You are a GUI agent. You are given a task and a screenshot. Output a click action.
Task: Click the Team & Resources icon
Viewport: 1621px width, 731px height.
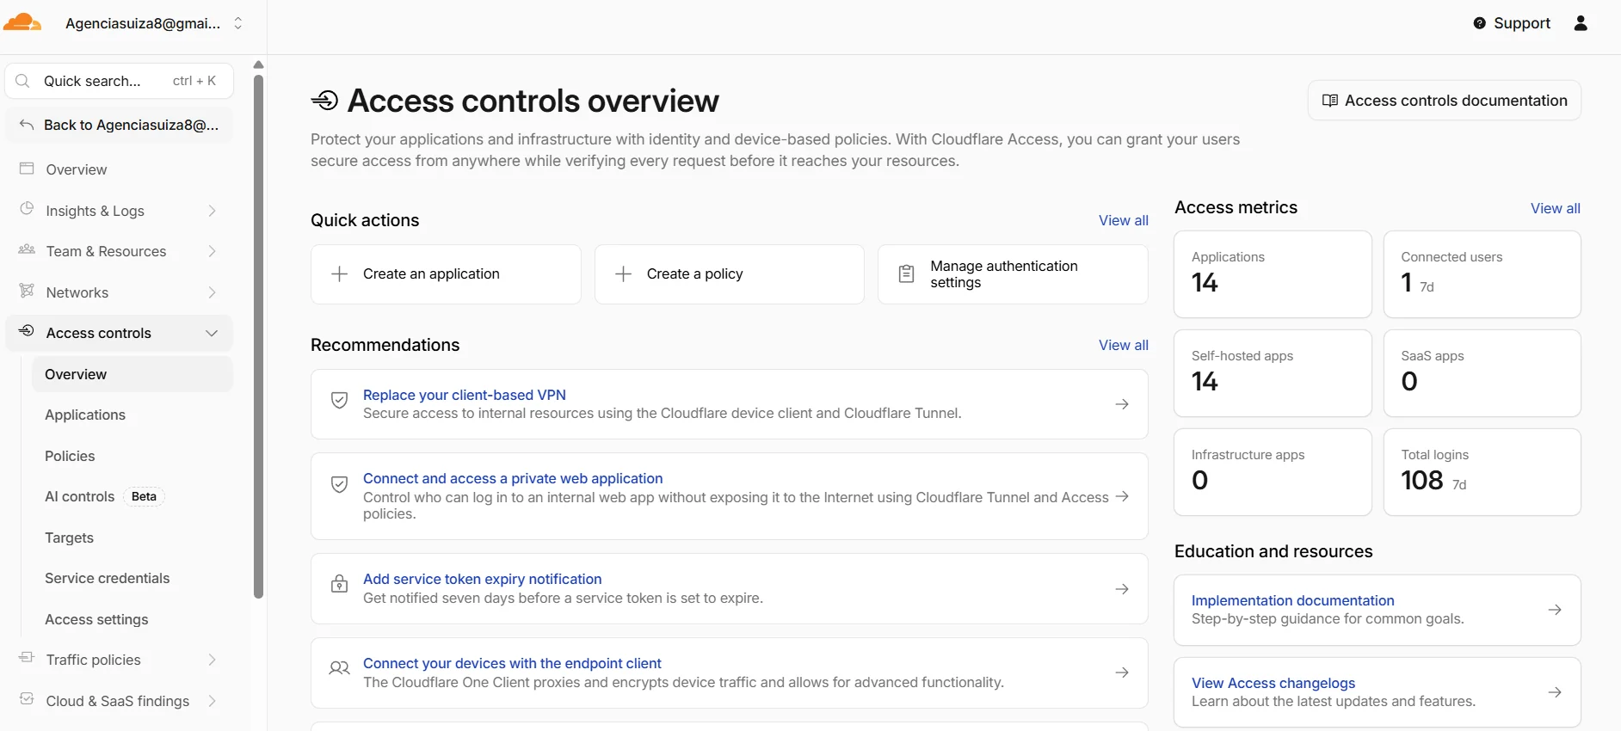[x=27, y=249]
